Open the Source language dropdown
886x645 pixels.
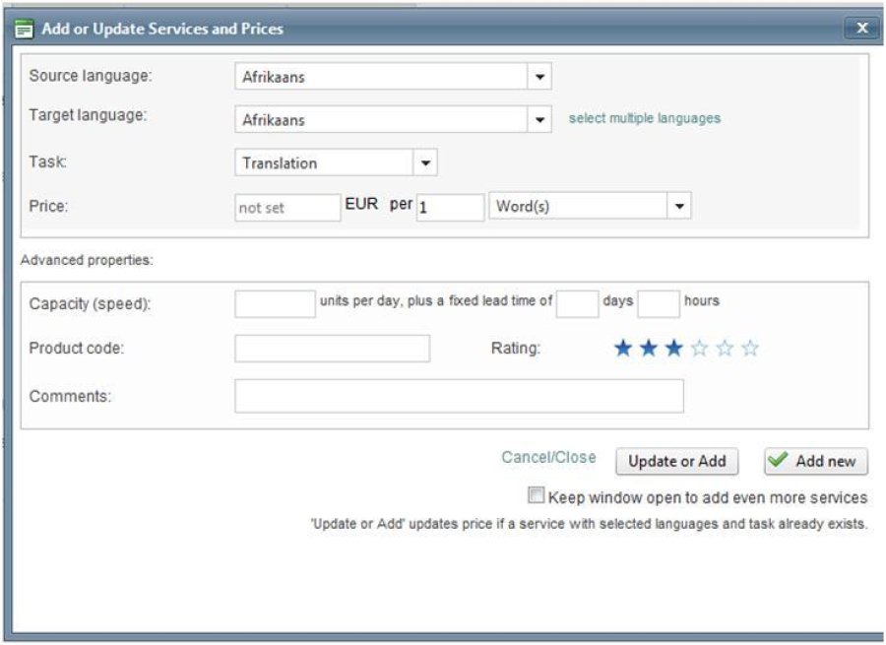pyautogui.click(x=539, y=77)
